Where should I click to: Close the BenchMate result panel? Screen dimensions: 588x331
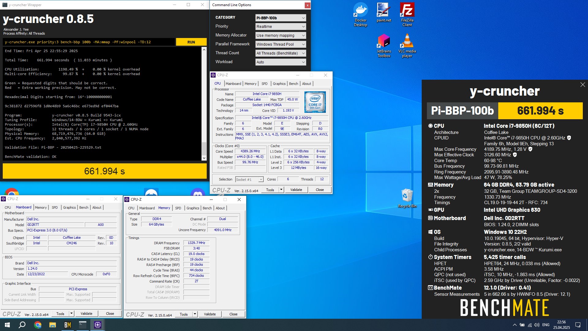click(x=582, y=85)
